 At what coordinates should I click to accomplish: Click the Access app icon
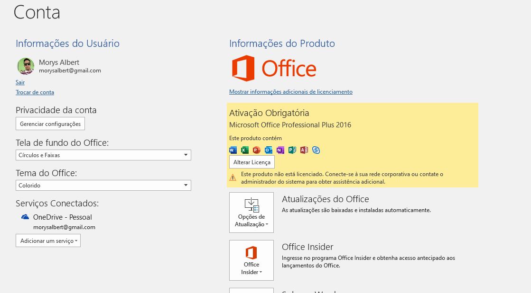click(304, 150)
